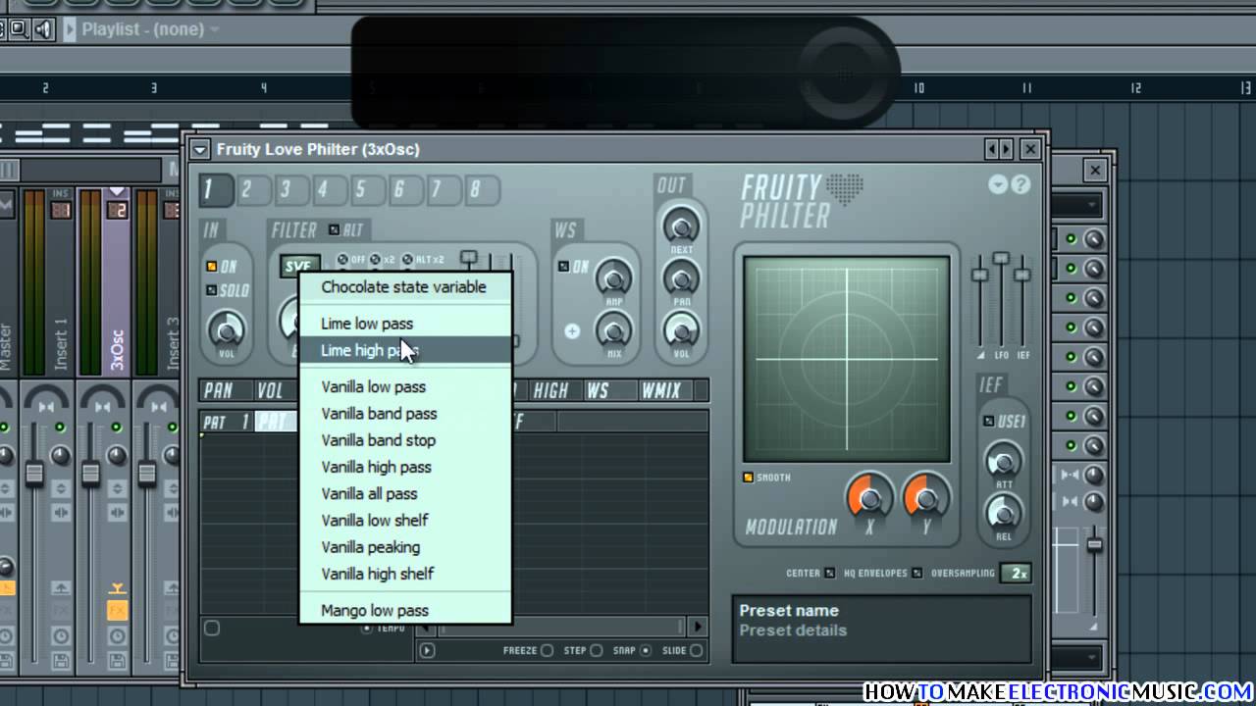The height and width of the screenshot is (706, 1256).
Task: Open the Fruity Love Philter window menu arrow
Action: click(200, 149)
